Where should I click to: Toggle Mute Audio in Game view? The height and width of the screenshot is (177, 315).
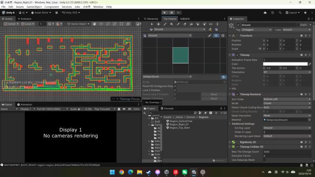(x=124, y=109)
